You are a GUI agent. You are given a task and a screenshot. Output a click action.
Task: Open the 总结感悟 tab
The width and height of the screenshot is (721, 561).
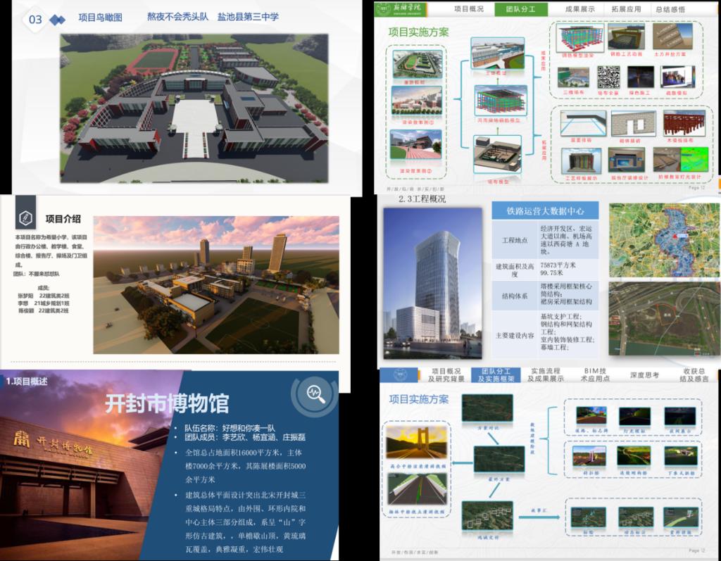pyautogui.click(x=670, y=9)
